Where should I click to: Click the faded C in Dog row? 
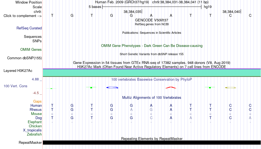(151, 118)
